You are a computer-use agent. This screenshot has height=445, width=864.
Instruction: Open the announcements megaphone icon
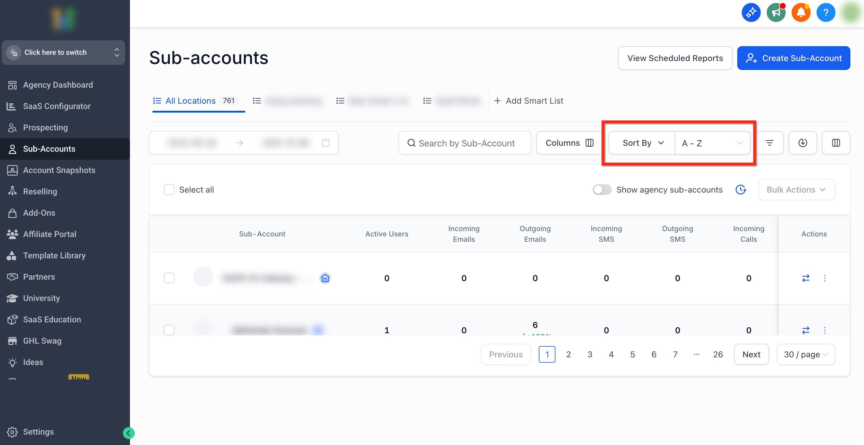(776, 13)
